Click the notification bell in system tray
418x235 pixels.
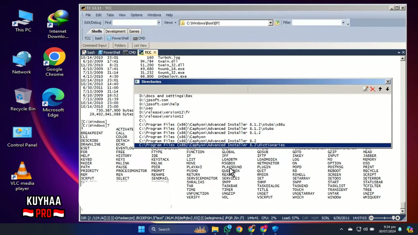(400, 229)
